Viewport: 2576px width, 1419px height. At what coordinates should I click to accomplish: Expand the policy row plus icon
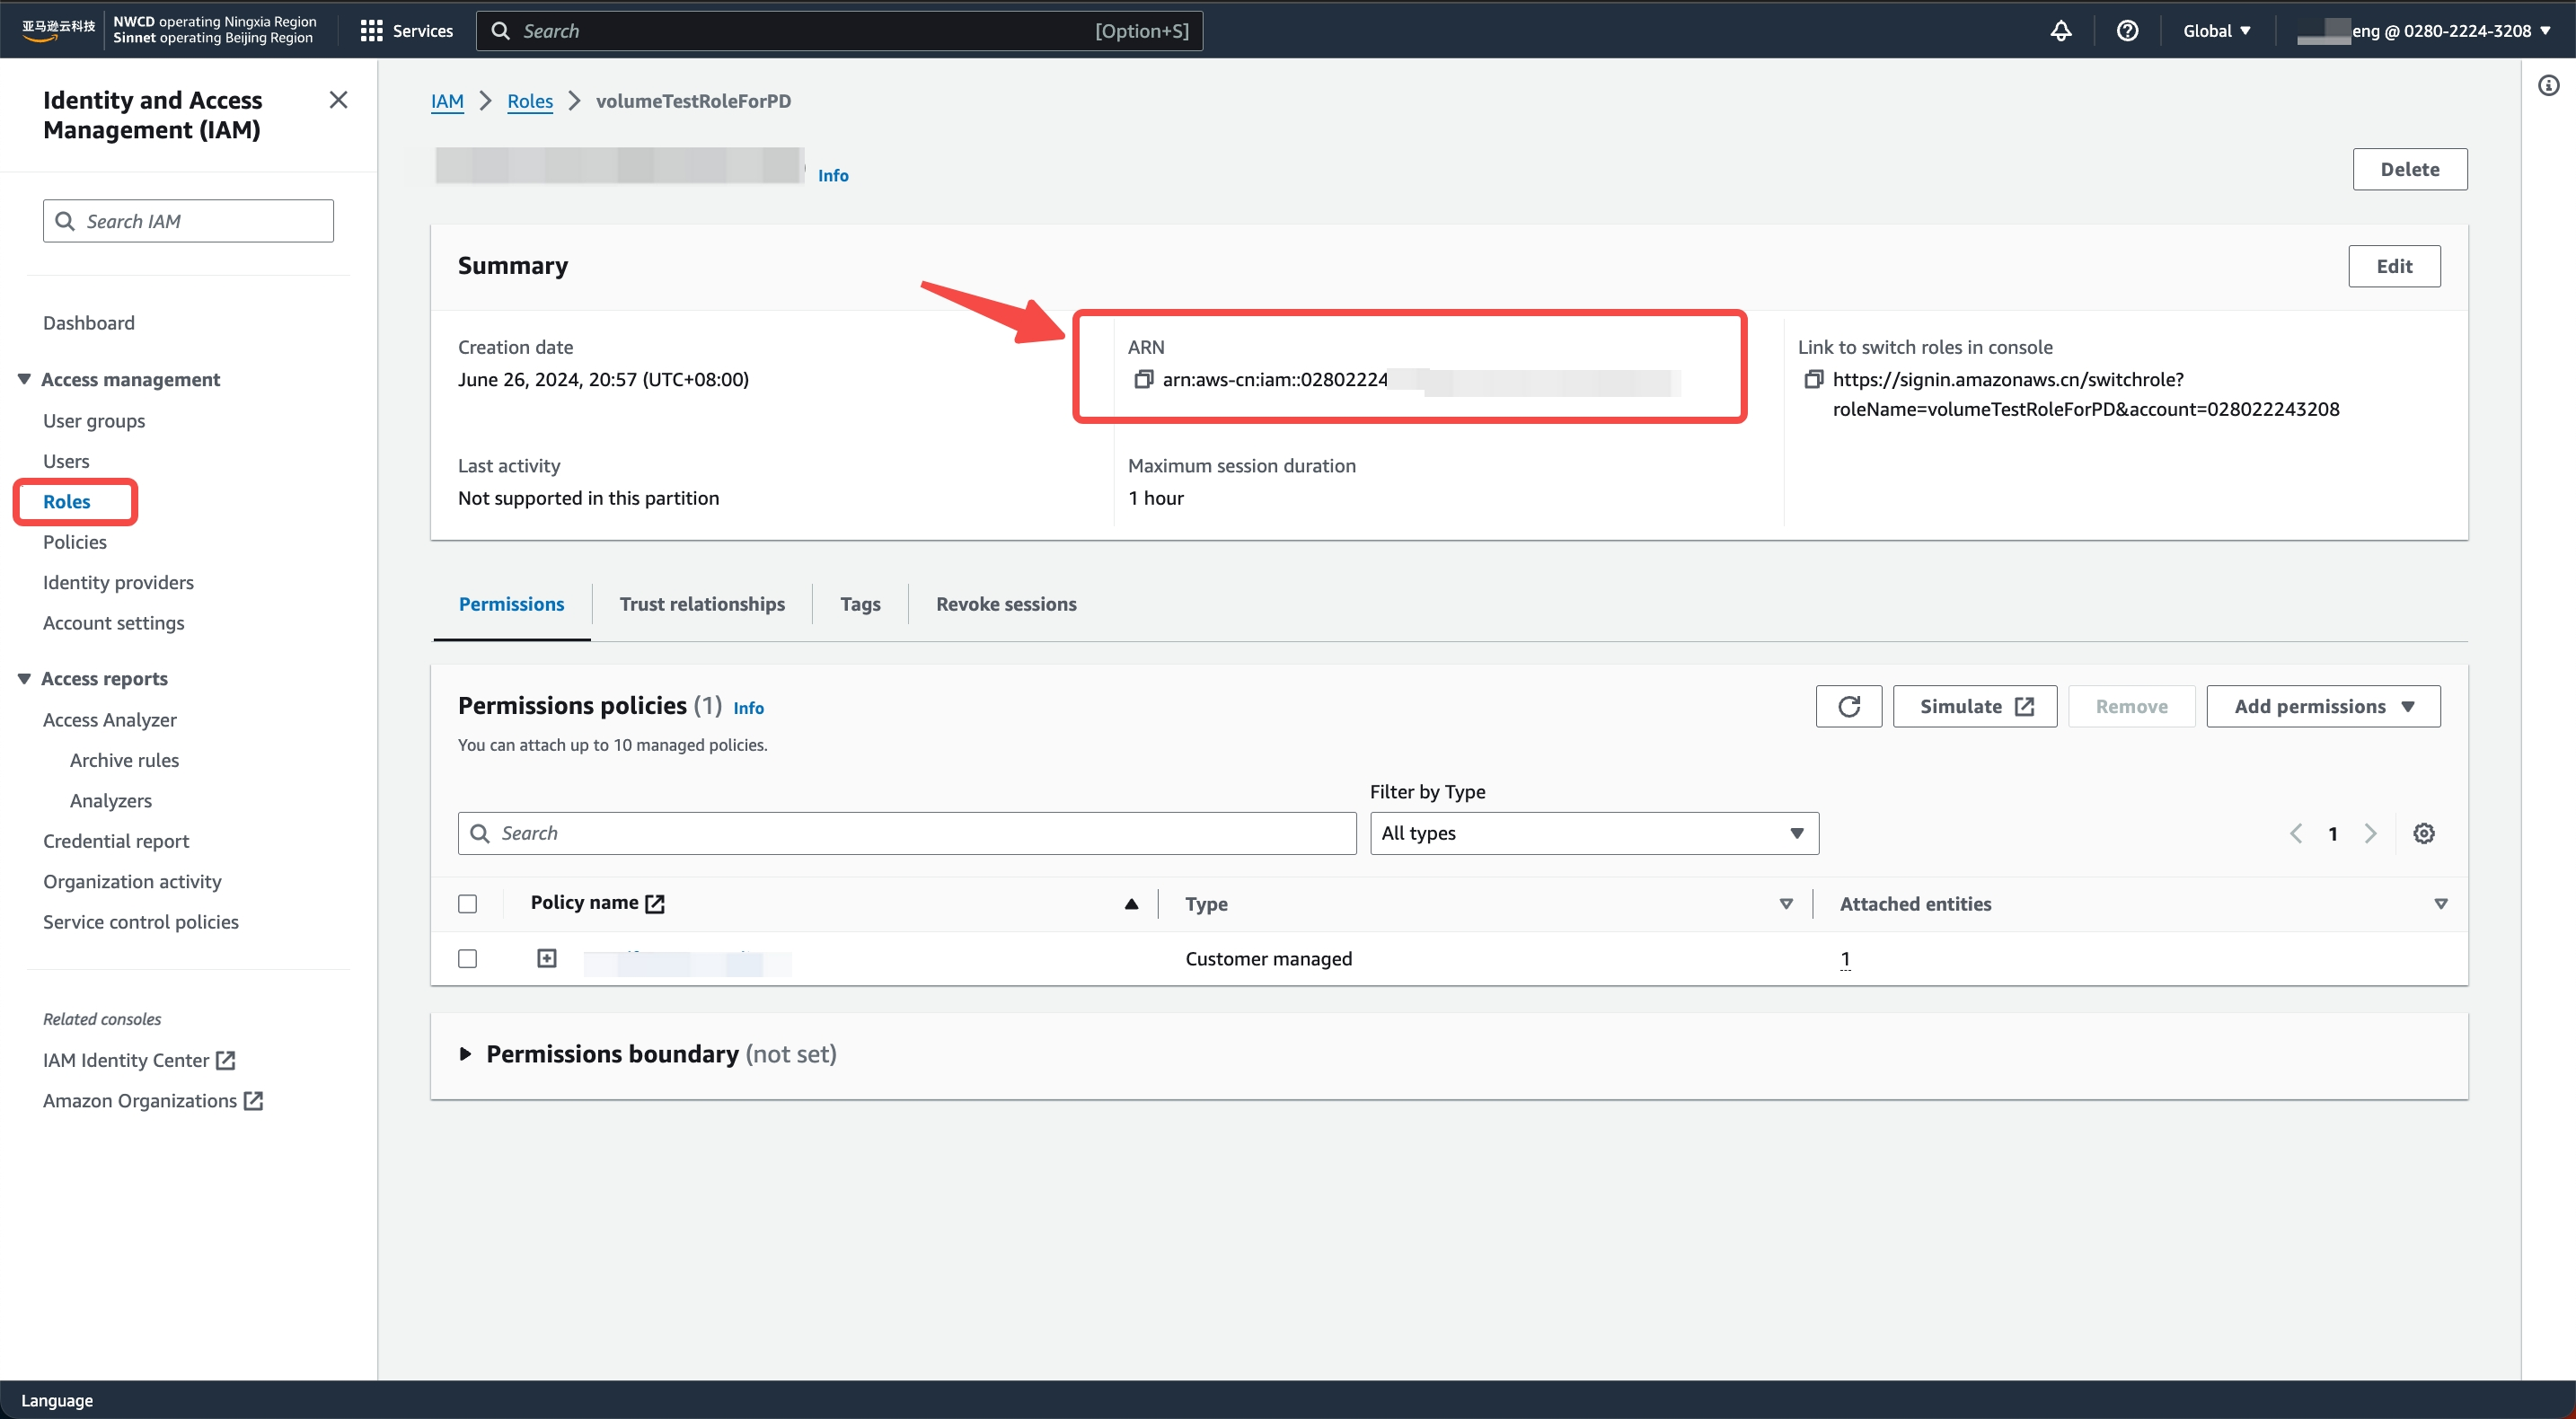tap(546, 959)
